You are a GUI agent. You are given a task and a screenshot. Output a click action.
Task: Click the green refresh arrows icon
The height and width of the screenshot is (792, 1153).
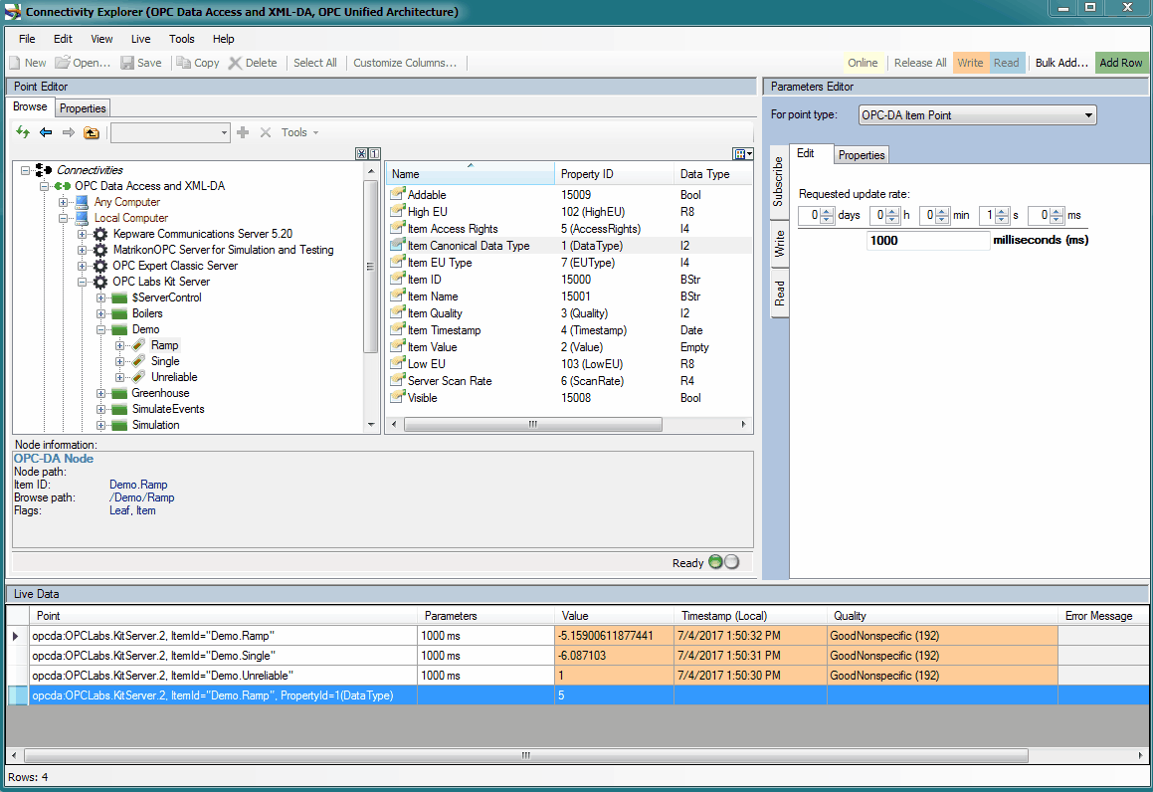point(23,132)
